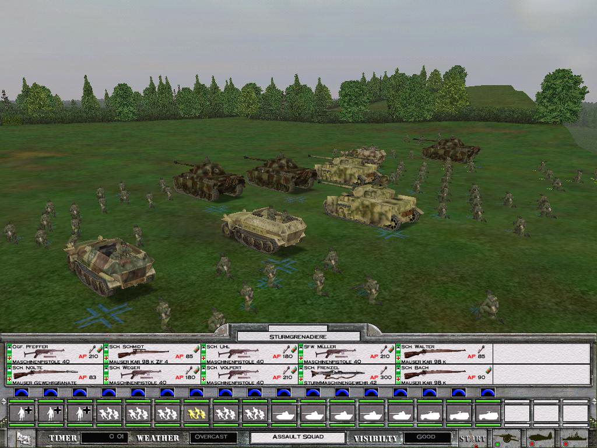Select the leftmost tank unit slot
Viewport: 597px width, 448px height.
pyautogui.click(x=284, y=414)
